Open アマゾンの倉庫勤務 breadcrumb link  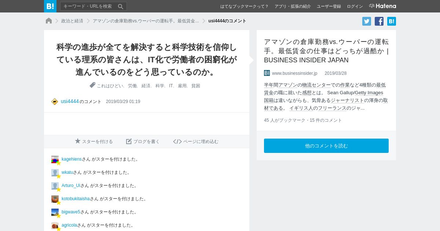pos(146,21)
